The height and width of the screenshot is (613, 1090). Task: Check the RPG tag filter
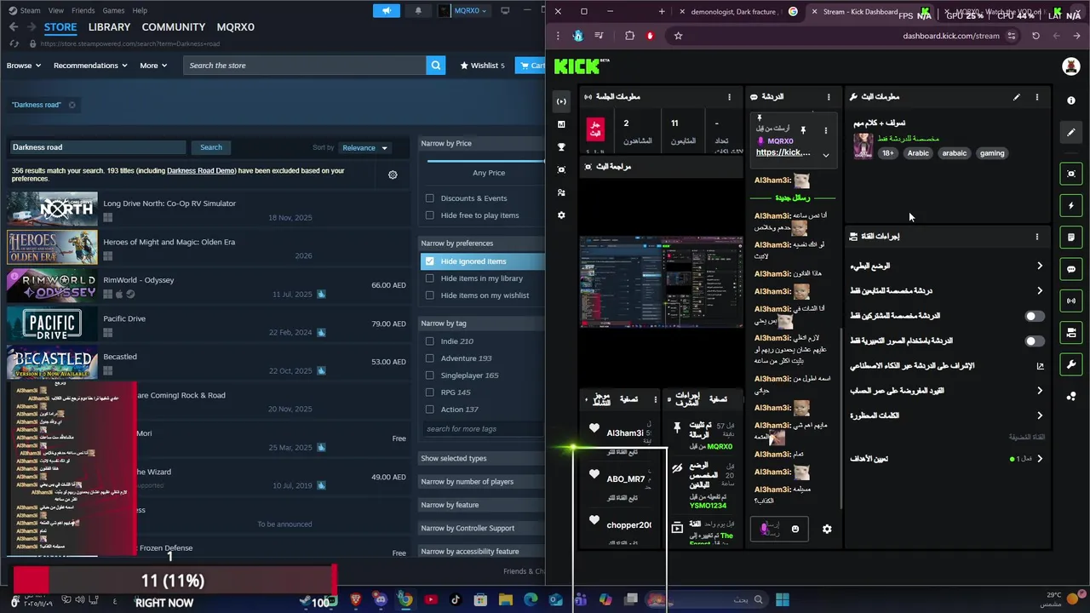[430, 392]
